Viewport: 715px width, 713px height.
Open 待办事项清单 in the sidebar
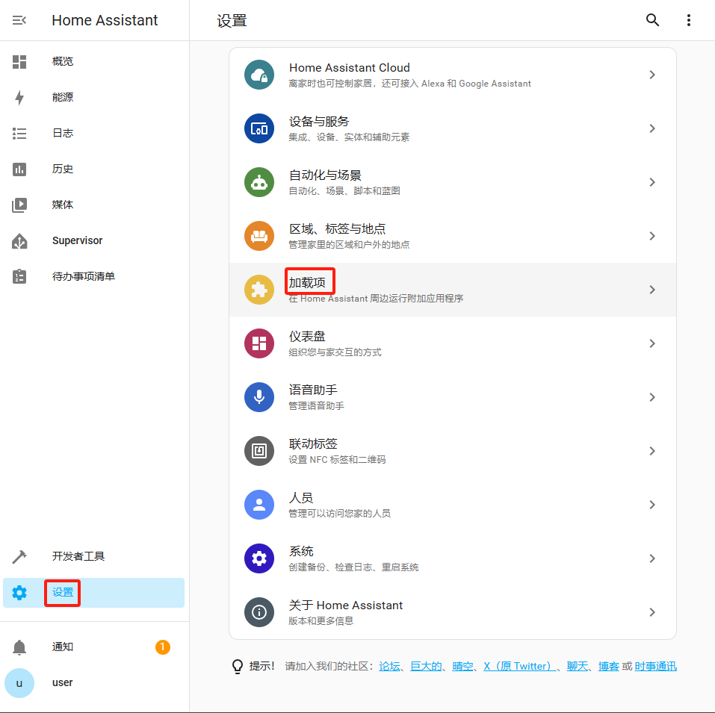tap(84, 276)
